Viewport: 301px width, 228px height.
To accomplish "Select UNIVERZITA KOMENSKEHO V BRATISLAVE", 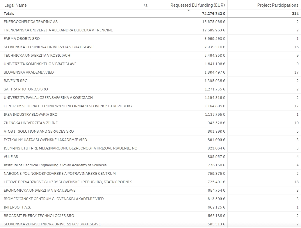I will (x=40, y=64).
